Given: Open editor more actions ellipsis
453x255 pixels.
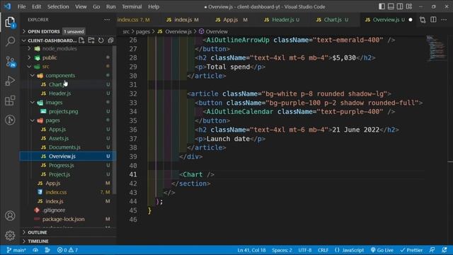Looking at the screenshot, I should coord(444,20).
